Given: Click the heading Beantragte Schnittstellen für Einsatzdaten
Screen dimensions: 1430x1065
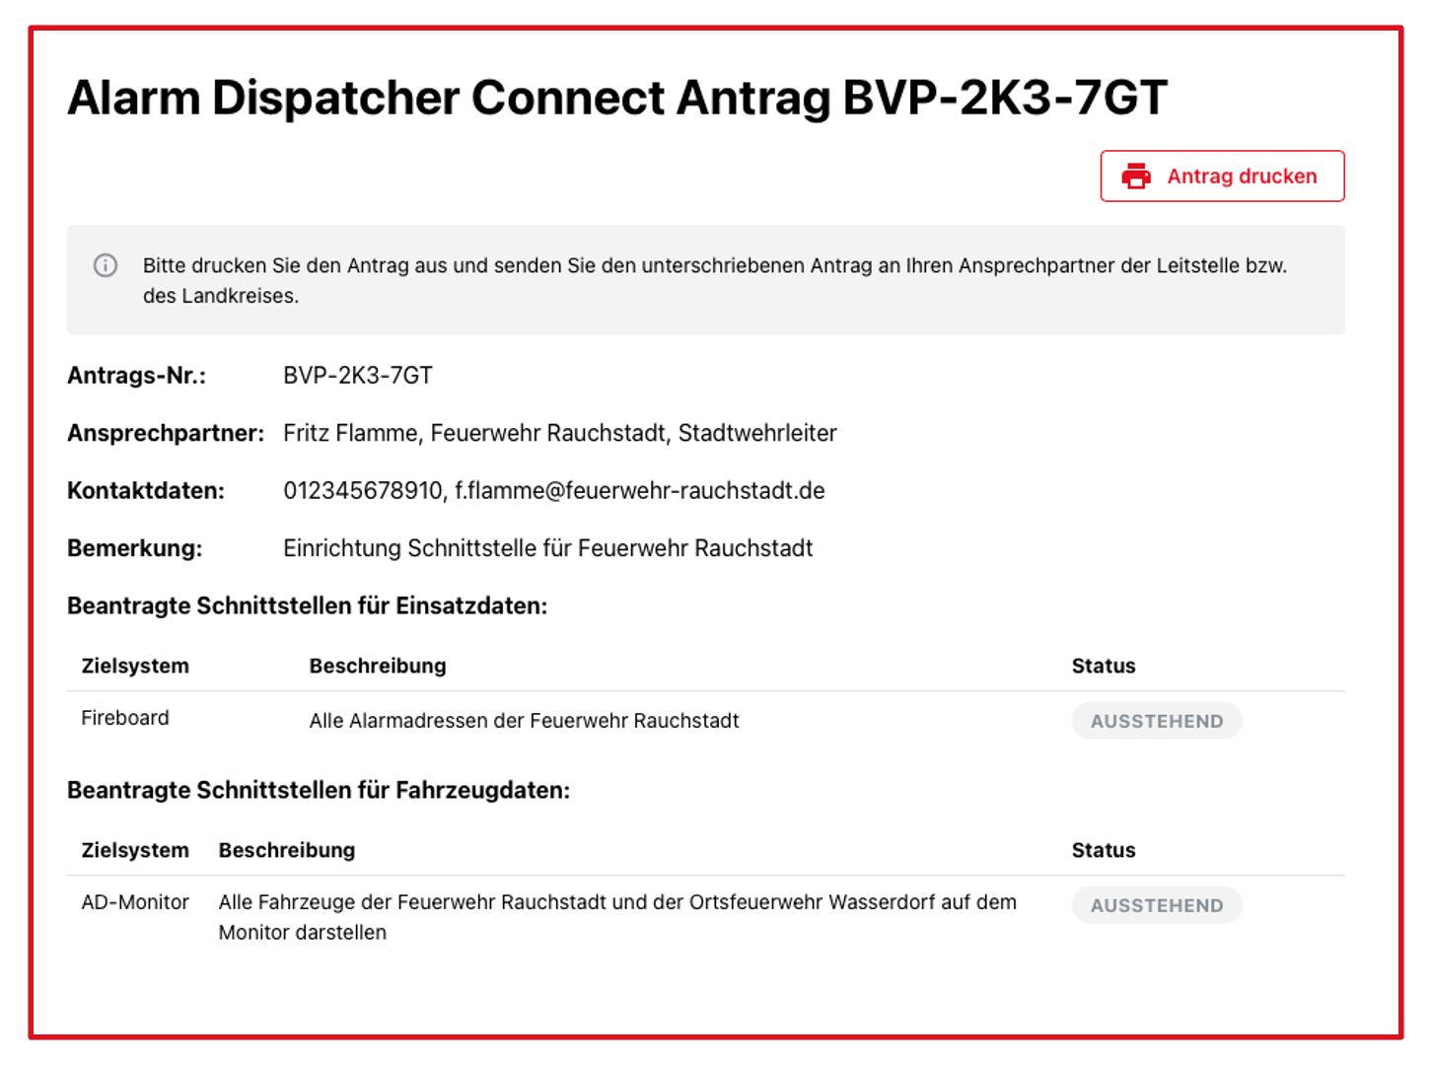Looking at the screenshot, I should [x=307, y=605].
